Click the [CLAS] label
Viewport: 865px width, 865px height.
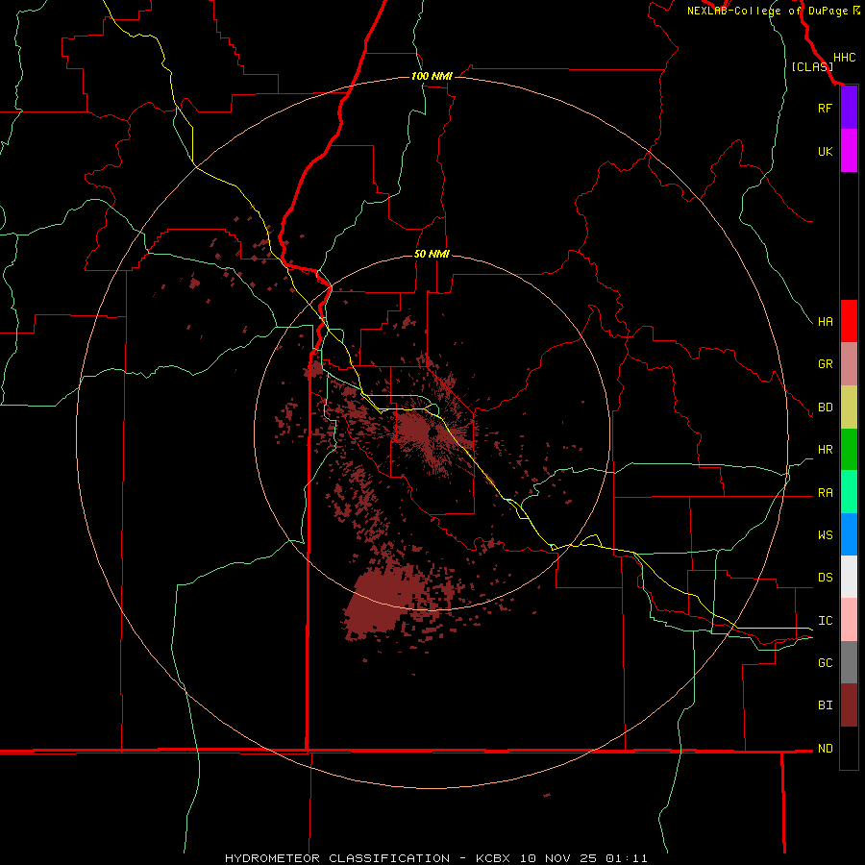812,66
